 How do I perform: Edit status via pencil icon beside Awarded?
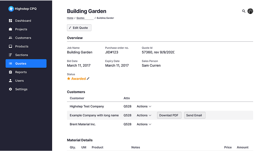pos(88,79)
